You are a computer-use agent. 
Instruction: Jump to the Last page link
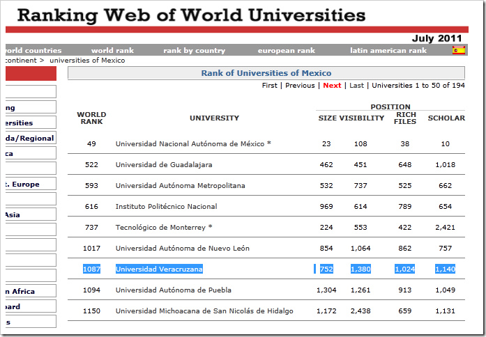[x=356, y=86]
